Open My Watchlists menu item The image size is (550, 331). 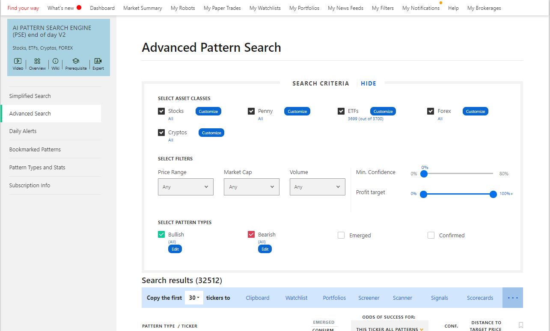coord(265,8)
